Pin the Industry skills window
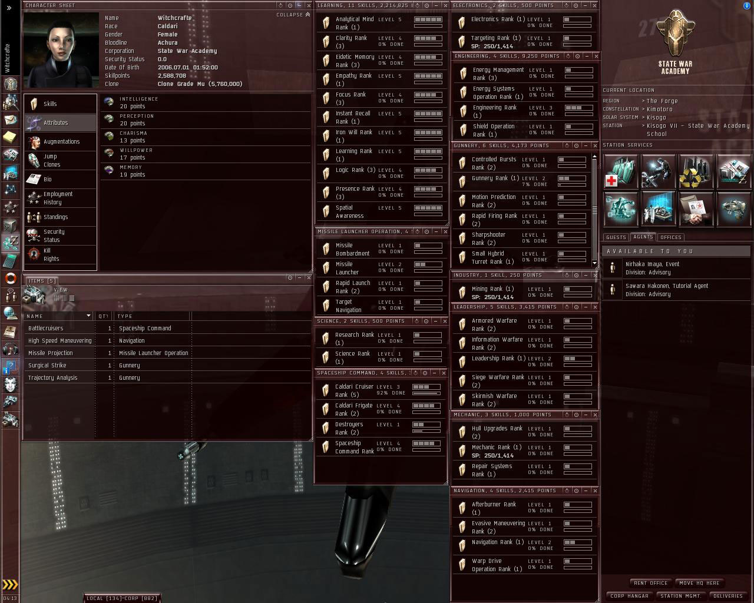Viewport: 754px width, 603px height. [x=577, y=275]
